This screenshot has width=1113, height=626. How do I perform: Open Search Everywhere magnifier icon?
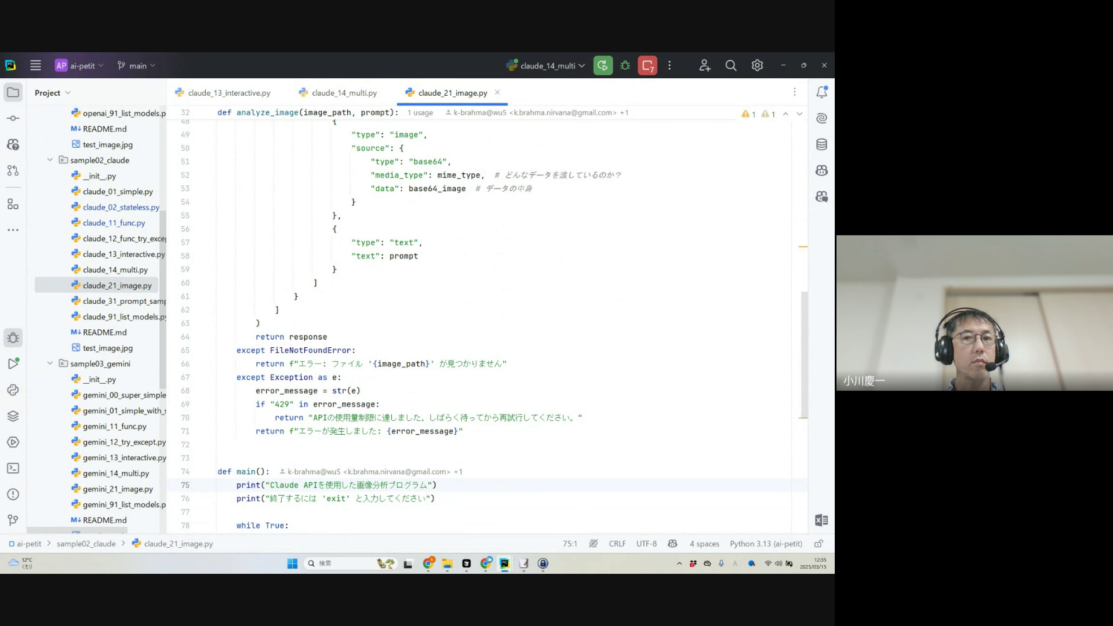click(x=731, y=65)
